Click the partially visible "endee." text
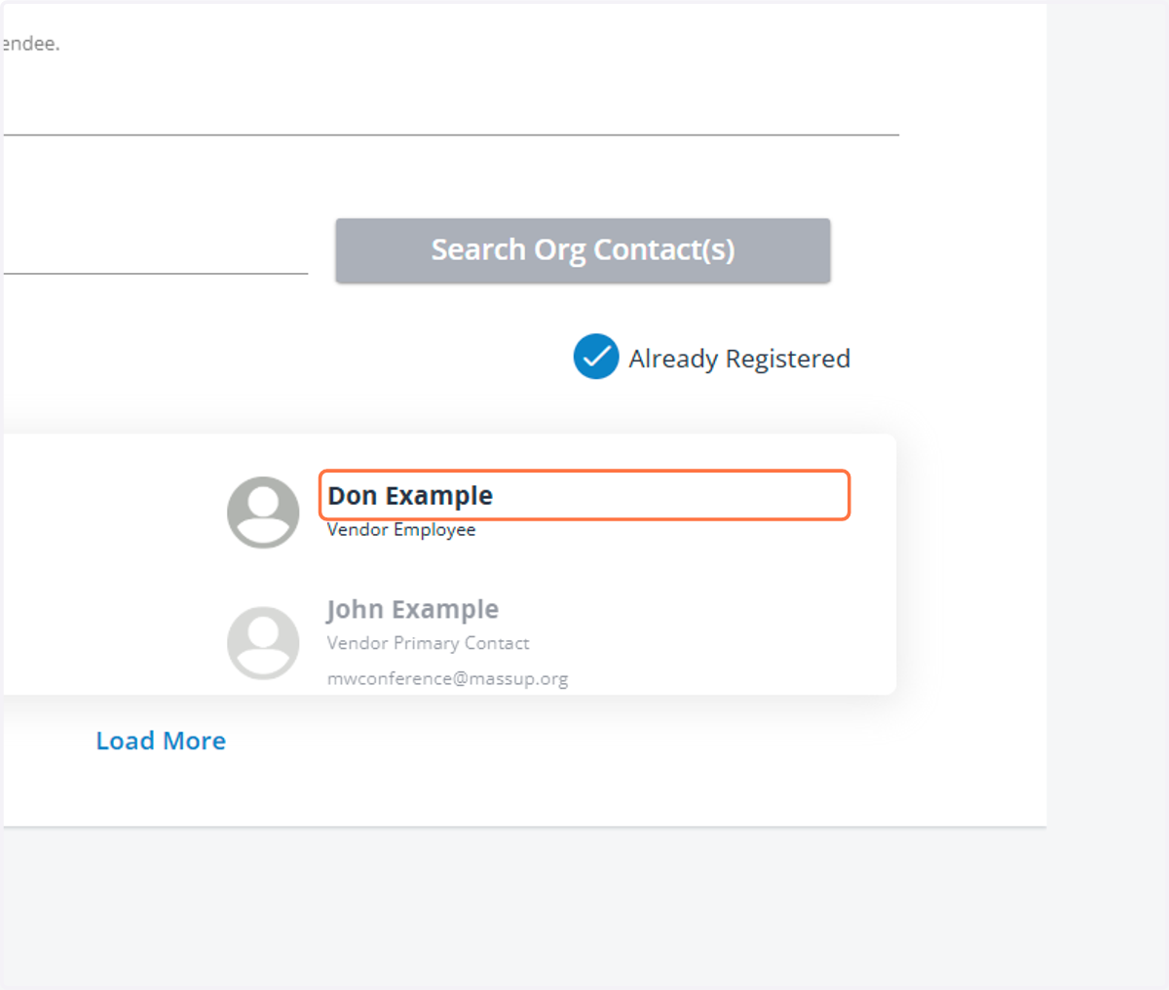1169x990 pixels. pyautogui.click(x=31, y=44)
